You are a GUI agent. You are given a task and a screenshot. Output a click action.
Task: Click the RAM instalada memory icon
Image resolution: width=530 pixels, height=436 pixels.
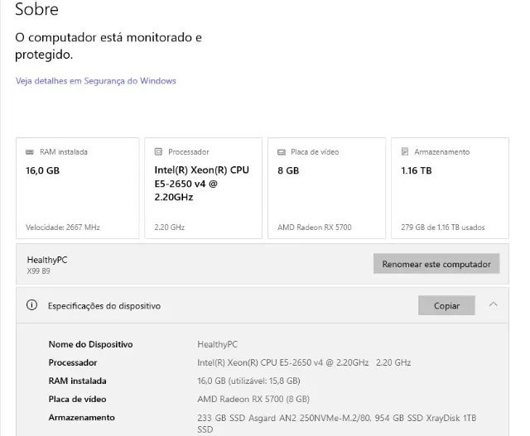pos(31,152)
